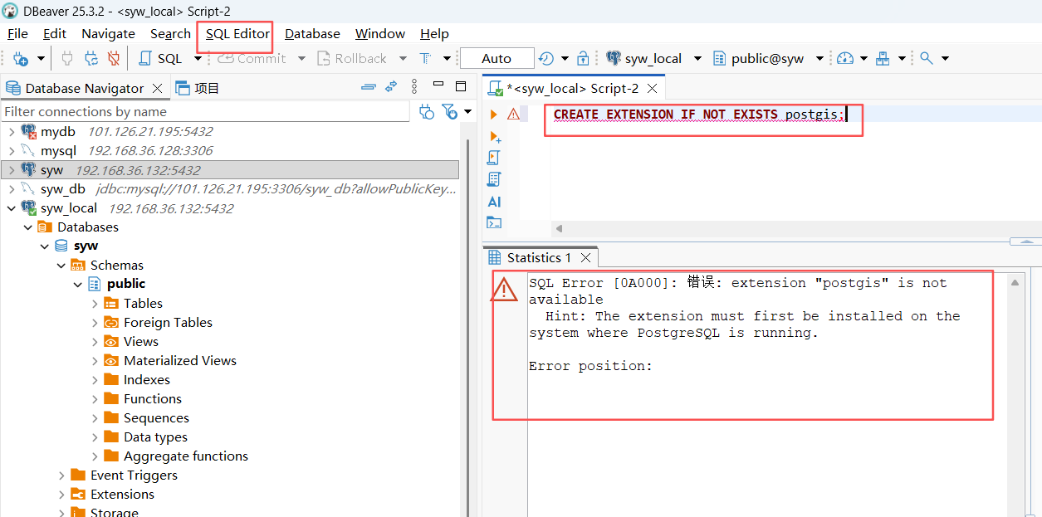Open the search icon dropdown arrow
This screenshot has width=1042, height=517.
[x=945, y=59]
